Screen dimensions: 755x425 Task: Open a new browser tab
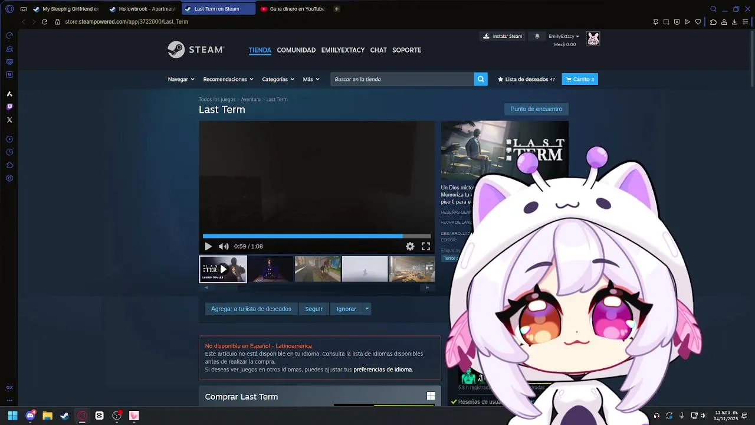(337, 9)
